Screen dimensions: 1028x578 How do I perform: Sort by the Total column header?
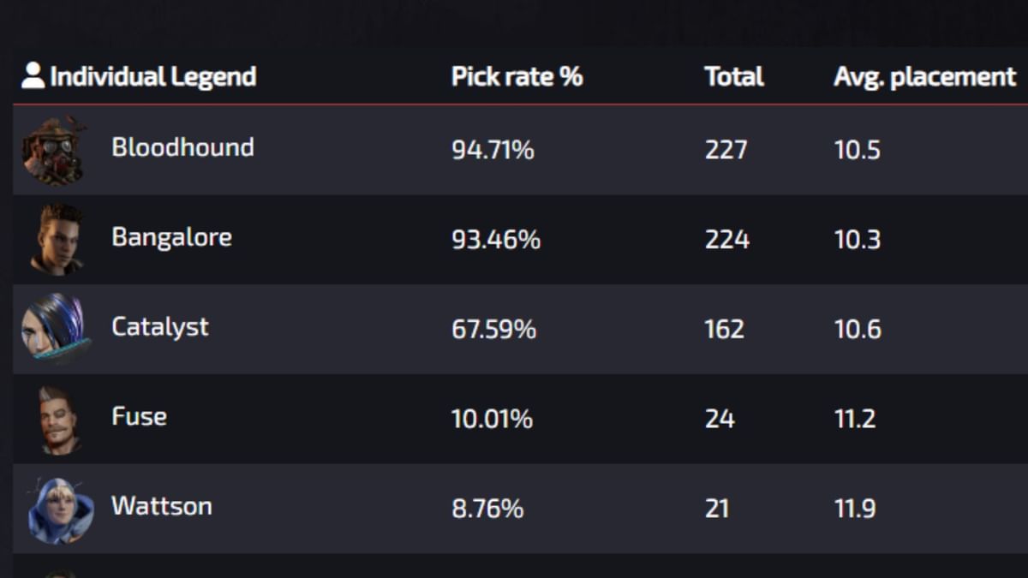click(733, 75)
